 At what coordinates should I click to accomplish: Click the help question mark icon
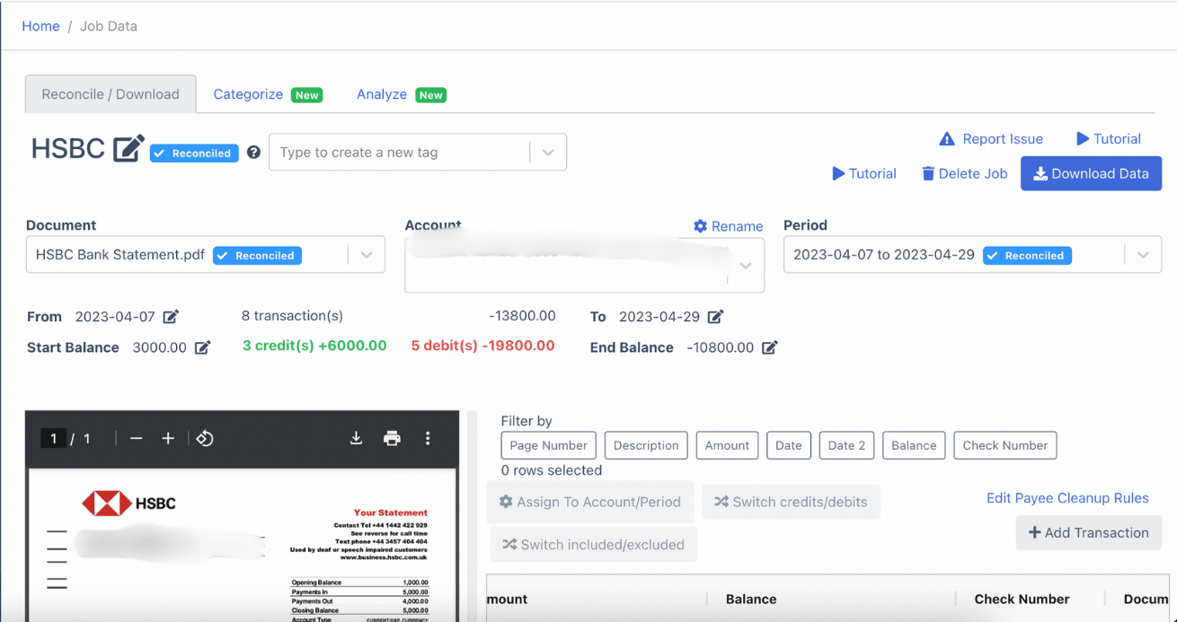coord(253,153)
